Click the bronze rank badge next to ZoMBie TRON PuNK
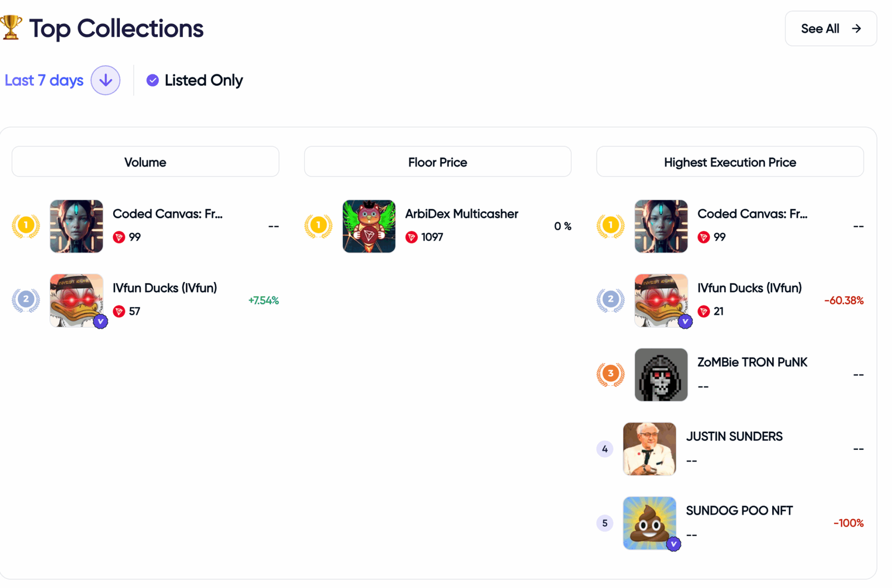The height and width of the screenshot is (588, 892). point(610,374)
